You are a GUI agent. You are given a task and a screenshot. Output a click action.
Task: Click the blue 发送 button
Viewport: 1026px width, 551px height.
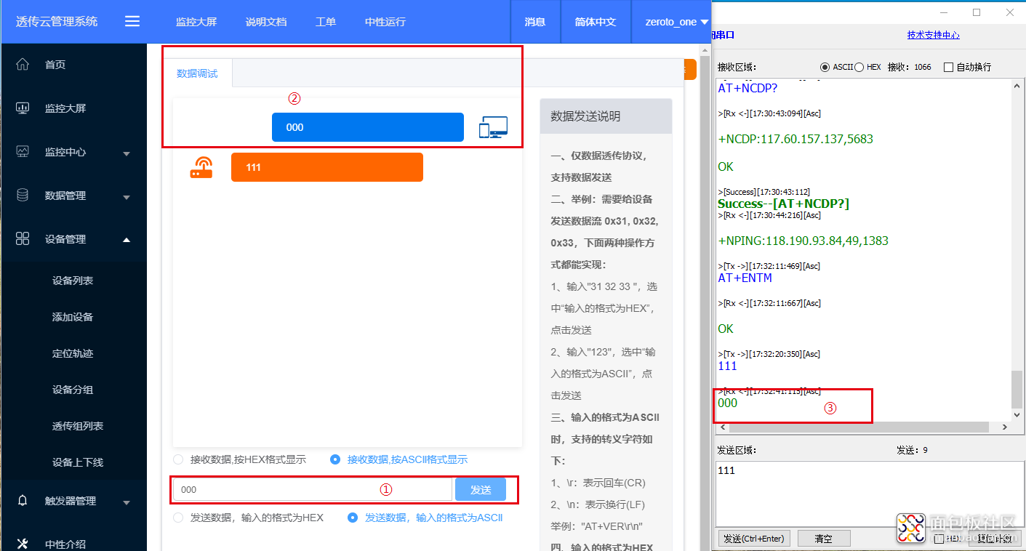click(481, 489)
